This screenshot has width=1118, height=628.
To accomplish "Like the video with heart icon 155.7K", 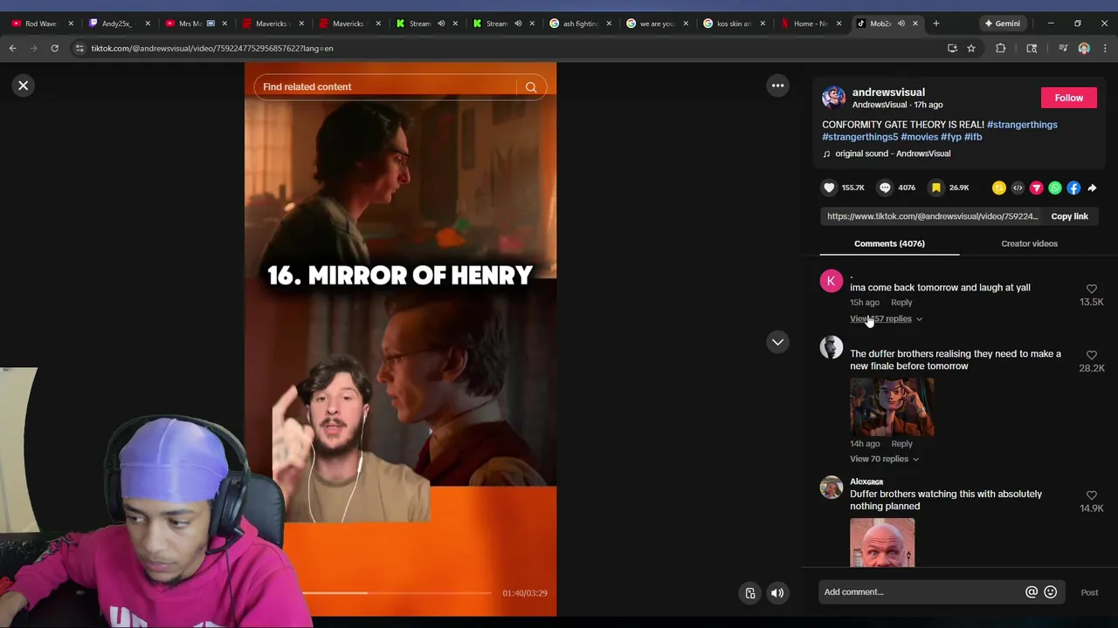I will click(x=829, y=188).
